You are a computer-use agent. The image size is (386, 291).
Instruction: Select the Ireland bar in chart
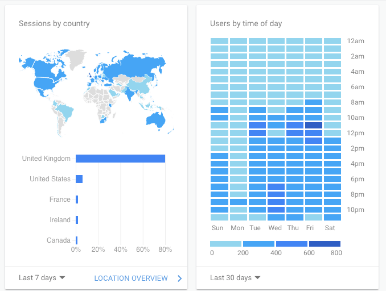pyautogui.click(x=77, y=220)
